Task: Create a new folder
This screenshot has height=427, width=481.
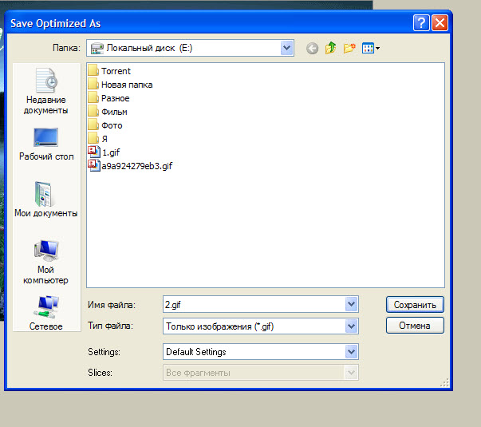Action: click(x=349, y=48)
